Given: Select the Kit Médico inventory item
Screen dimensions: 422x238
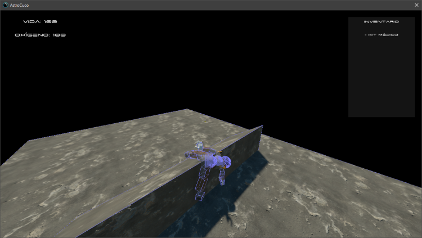Looking at the screenshot, I should [381, 35].
